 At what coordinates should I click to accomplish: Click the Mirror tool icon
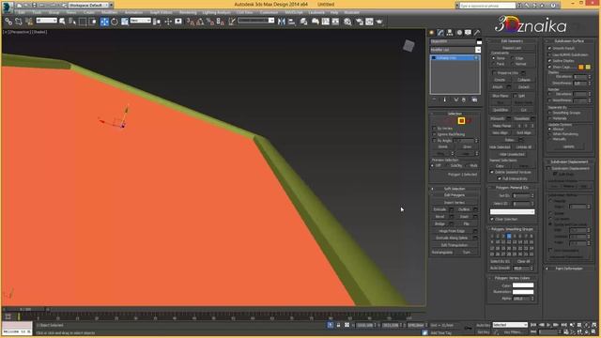[282, 22]
